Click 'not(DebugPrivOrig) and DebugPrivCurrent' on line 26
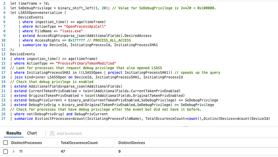Viewport: 278px width, 157px height. point(67,114)
